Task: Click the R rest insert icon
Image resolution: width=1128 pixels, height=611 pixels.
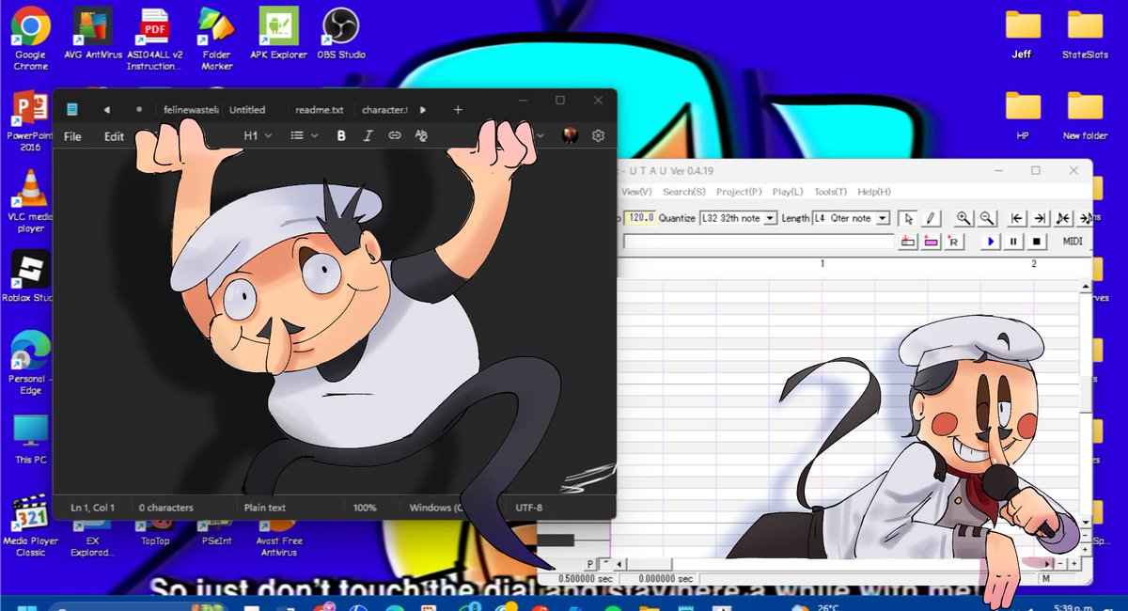Action: click(x=953, y=242)
